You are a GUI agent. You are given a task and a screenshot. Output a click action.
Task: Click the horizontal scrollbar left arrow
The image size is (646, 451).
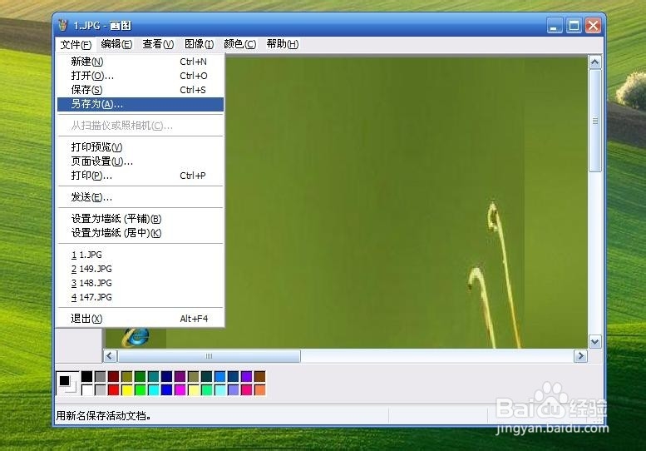(110, 356)
